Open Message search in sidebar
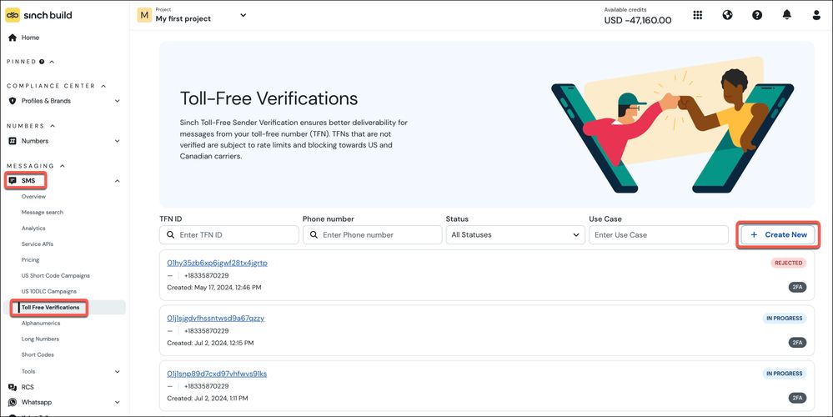Image resolution: width=833 pixels, height=417 pixels. [x=42, y=213]
